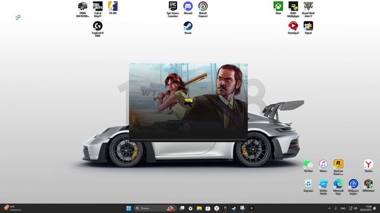Click the GTA splash screen image
This screenshot has height=213, width=380.
[x=188, y=102]
